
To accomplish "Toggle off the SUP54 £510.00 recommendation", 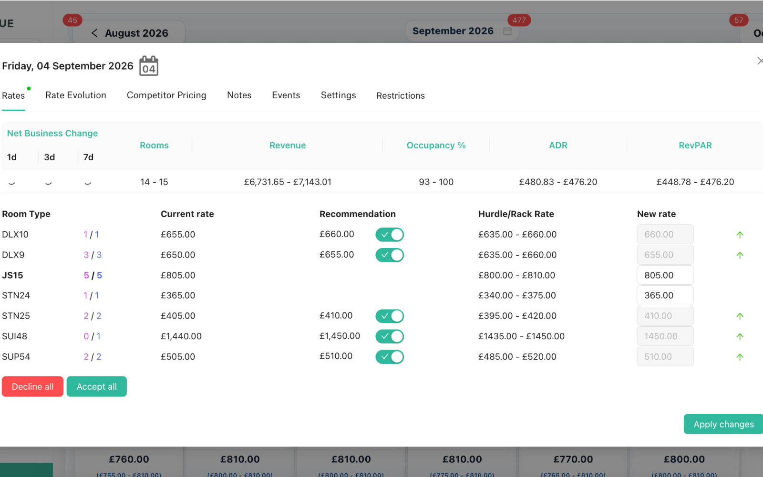I will 390,357.
